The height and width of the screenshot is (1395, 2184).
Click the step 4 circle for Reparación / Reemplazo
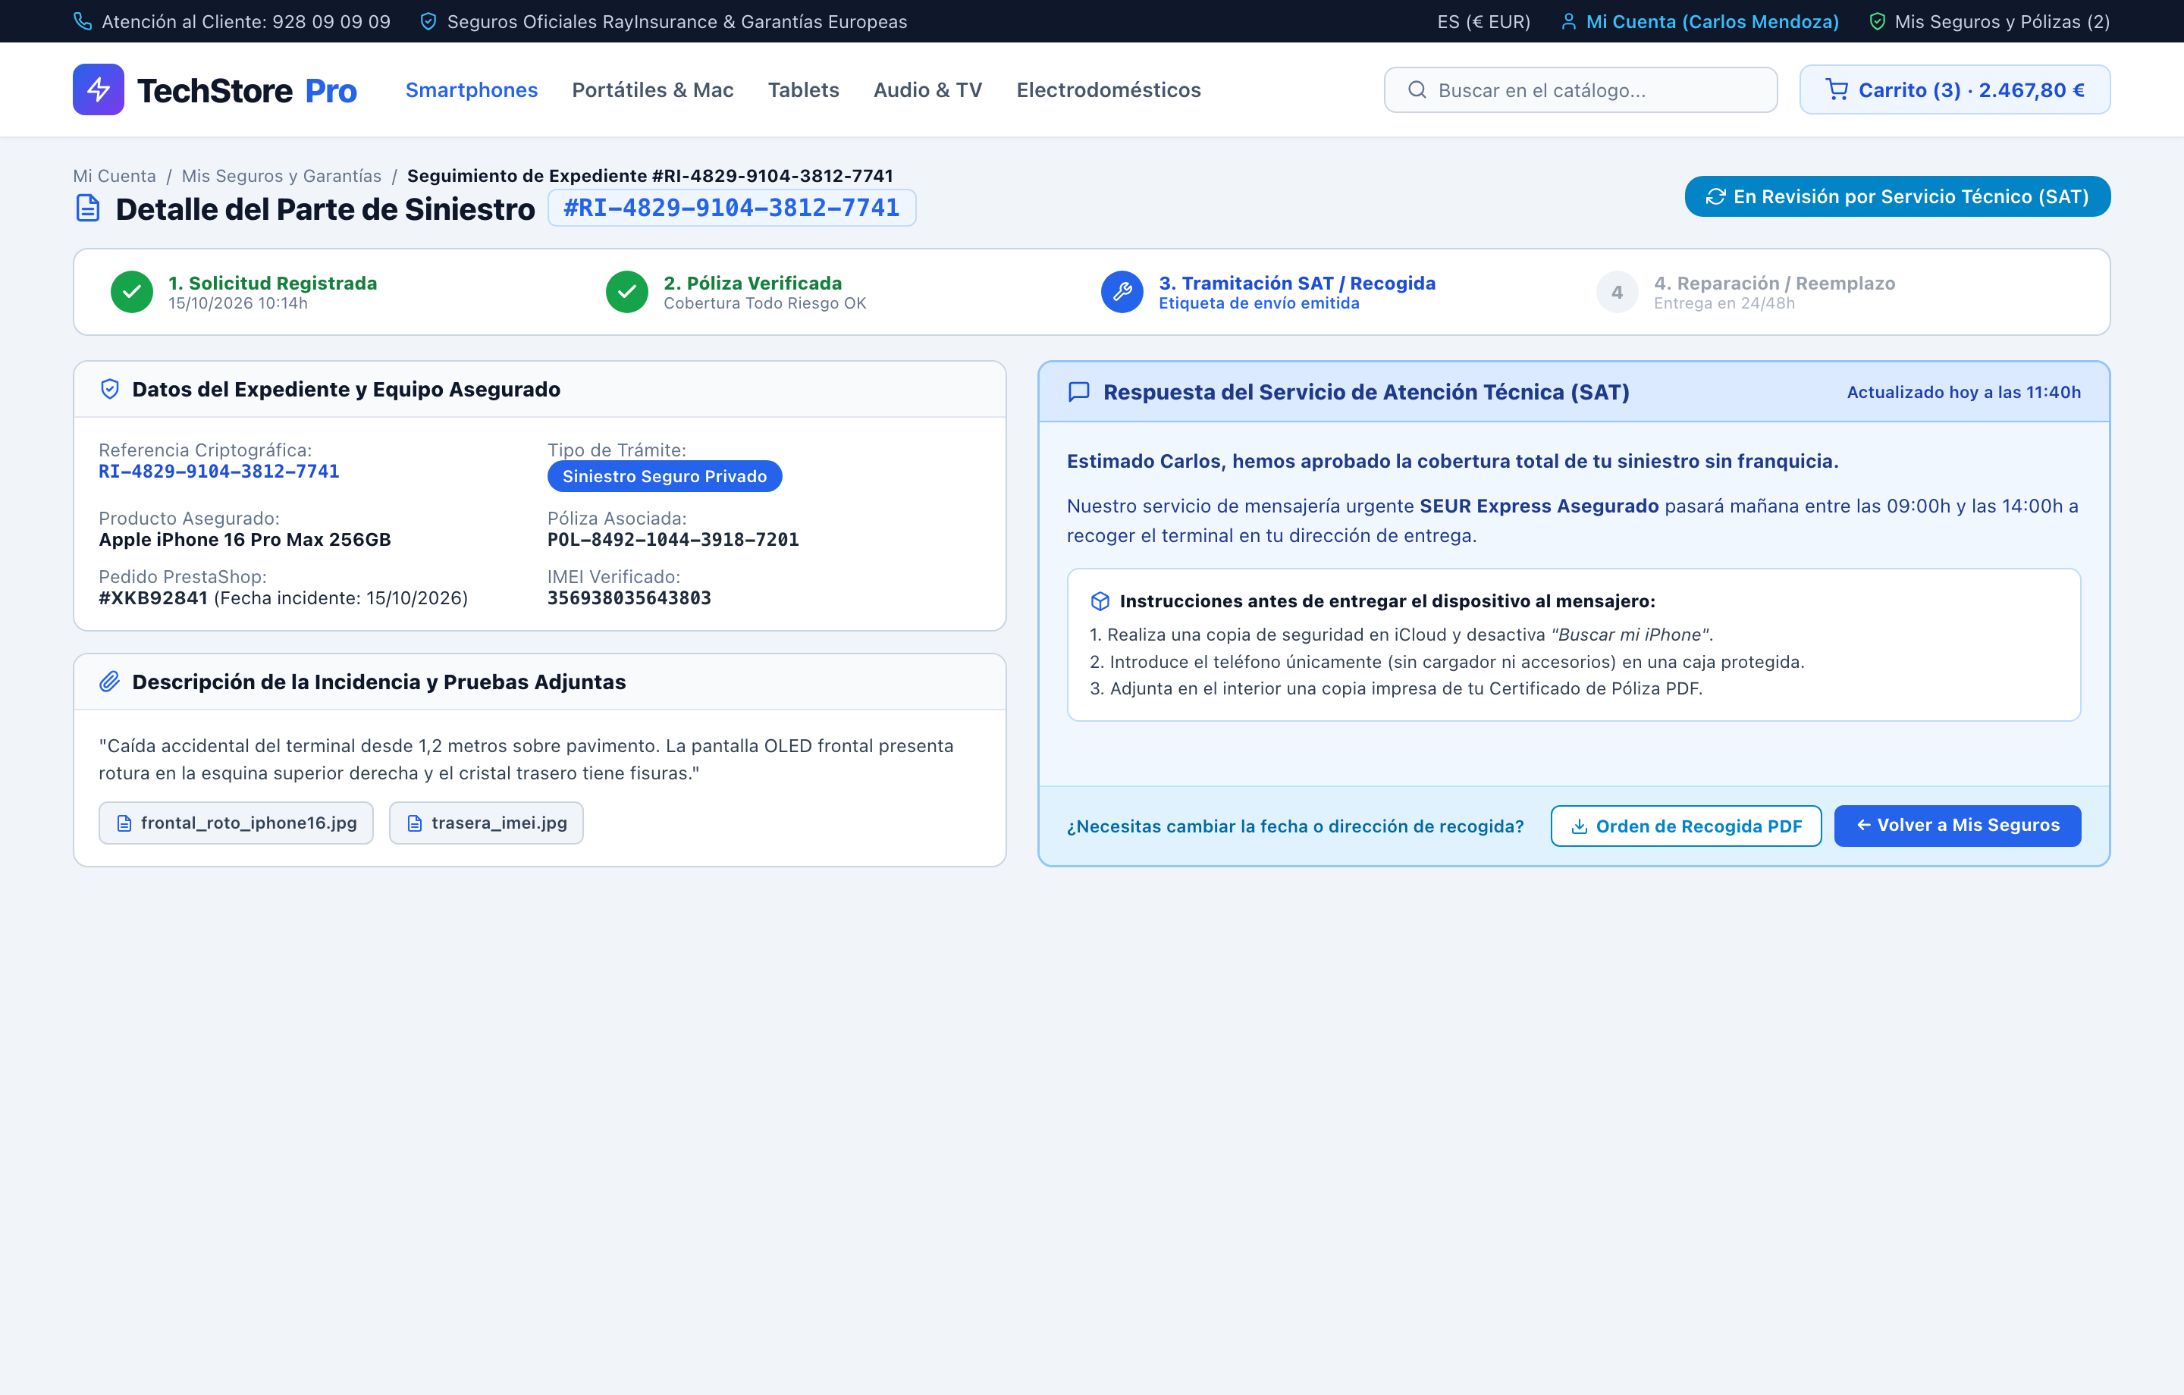[1617, 292]
